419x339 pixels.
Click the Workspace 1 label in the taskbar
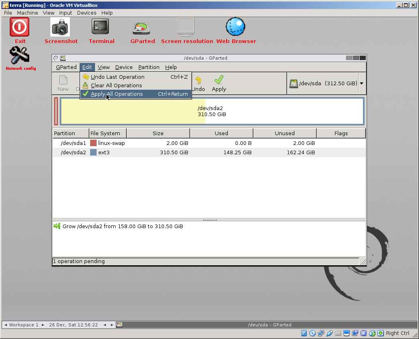click(x=24, y=325)
